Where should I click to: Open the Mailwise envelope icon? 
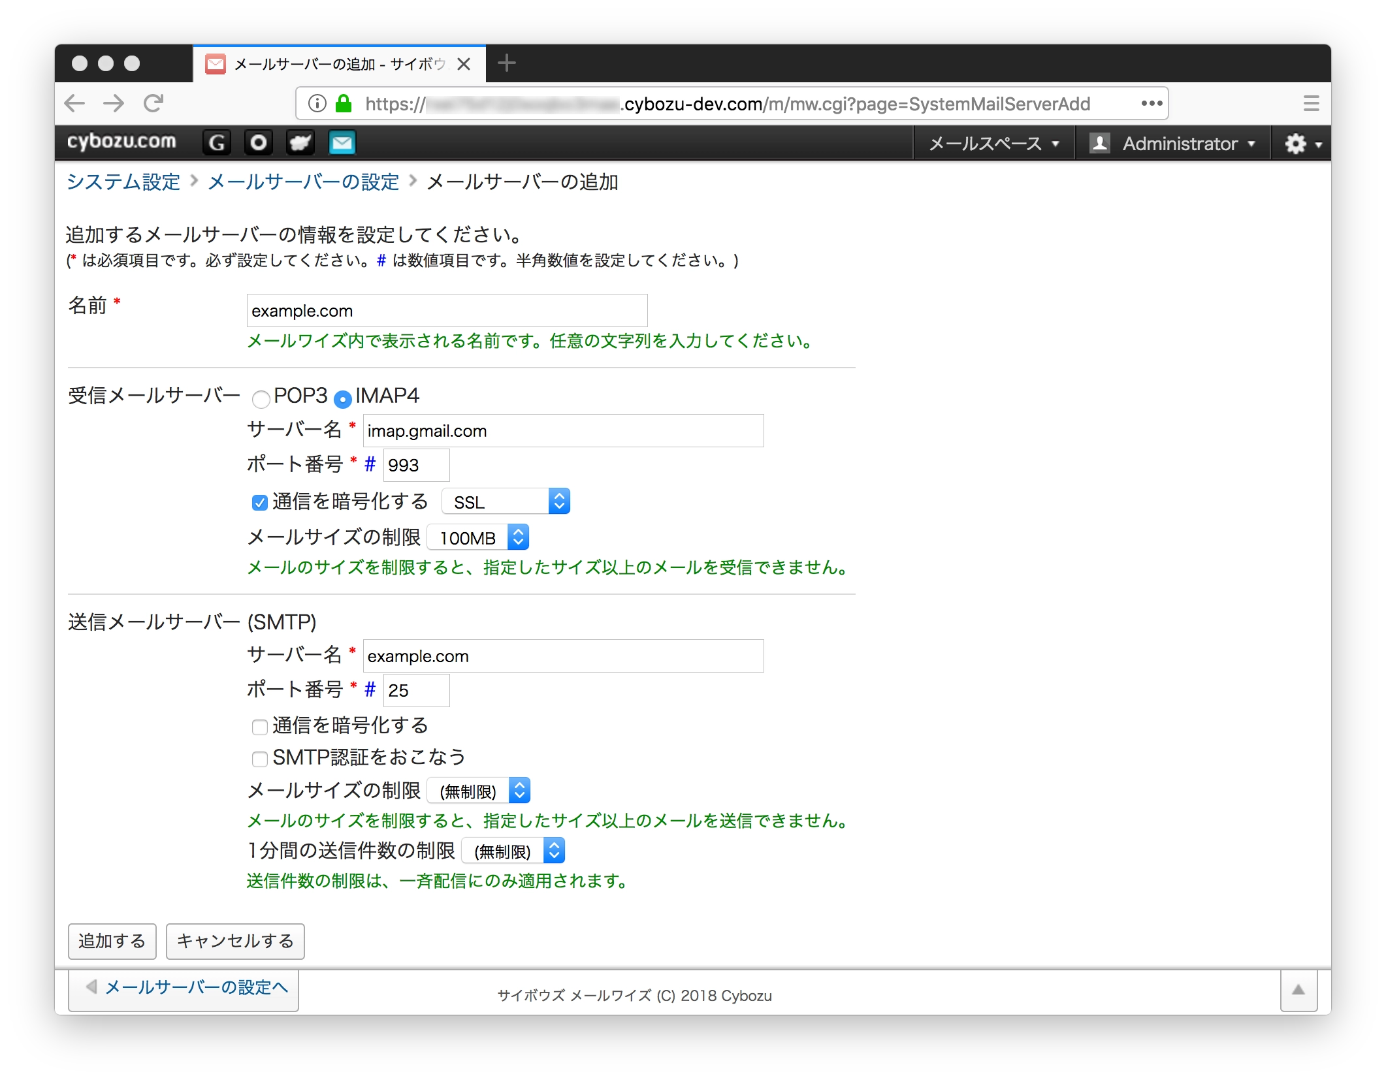[x=342, y=142]
